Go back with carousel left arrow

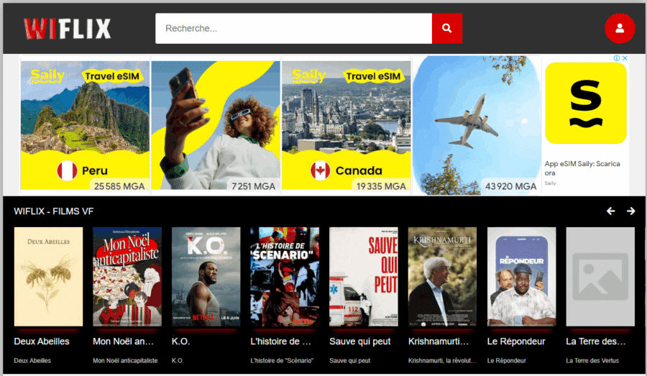pyautogui.click(x=611, y=211)
